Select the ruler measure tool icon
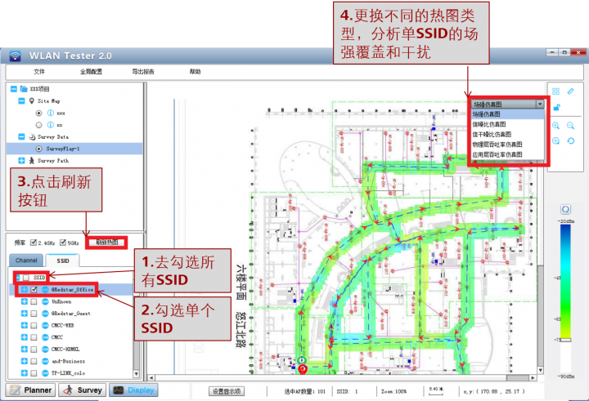Screen dimensions: 589x401 [571, 91]
